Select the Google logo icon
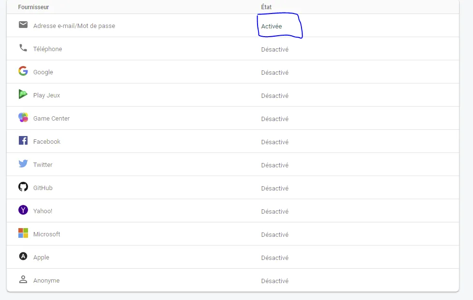Screen dimensions: 473x300 (23, 71)
